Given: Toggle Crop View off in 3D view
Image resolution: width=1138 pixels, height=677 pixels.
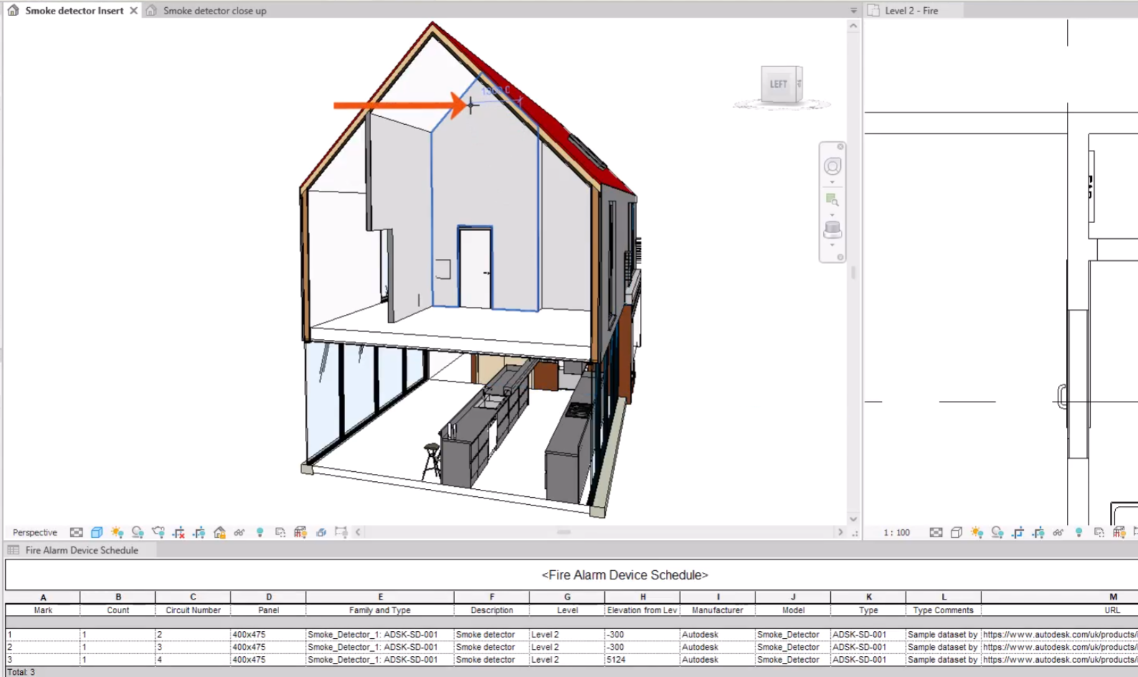Looking at the screenshot, I should [x=179, y=532].
